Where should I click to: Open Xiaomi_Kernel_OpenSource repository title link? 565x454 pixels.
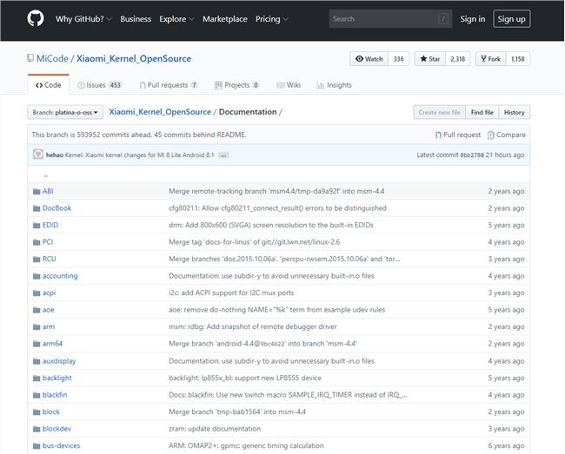tap(134, 58)
